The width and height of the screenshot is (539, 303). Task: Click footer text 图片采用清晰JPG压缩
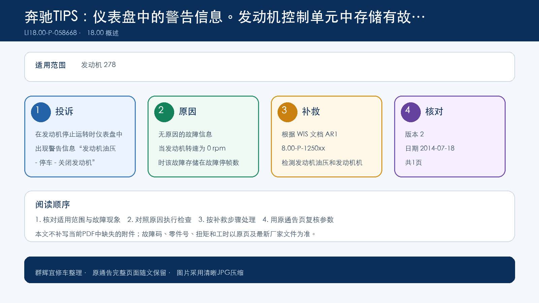coord(210,273)
